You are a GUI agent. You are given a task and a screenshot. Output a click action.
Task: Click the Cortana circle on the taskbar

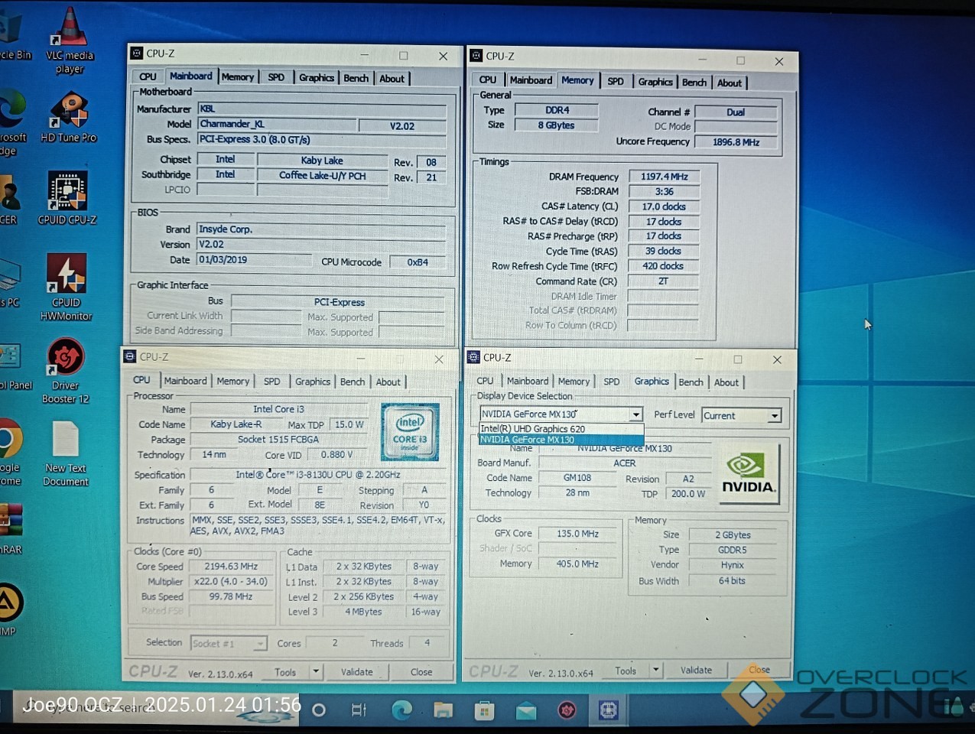pos(319,710)
